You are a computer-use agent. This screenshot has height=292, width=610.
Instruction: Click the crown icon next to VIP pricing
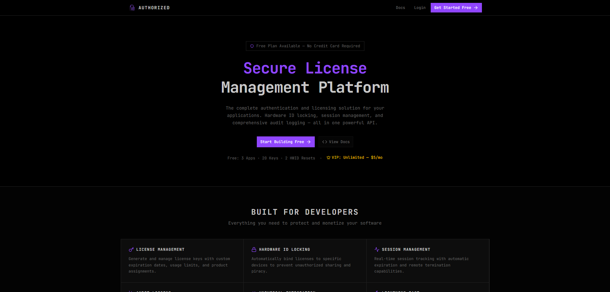click(328, 157)
